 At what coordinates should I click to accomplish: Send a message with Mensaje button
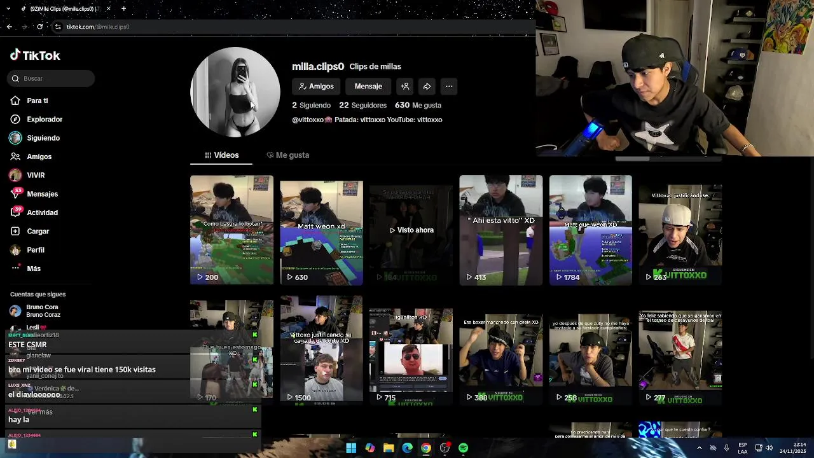[368, 87]
